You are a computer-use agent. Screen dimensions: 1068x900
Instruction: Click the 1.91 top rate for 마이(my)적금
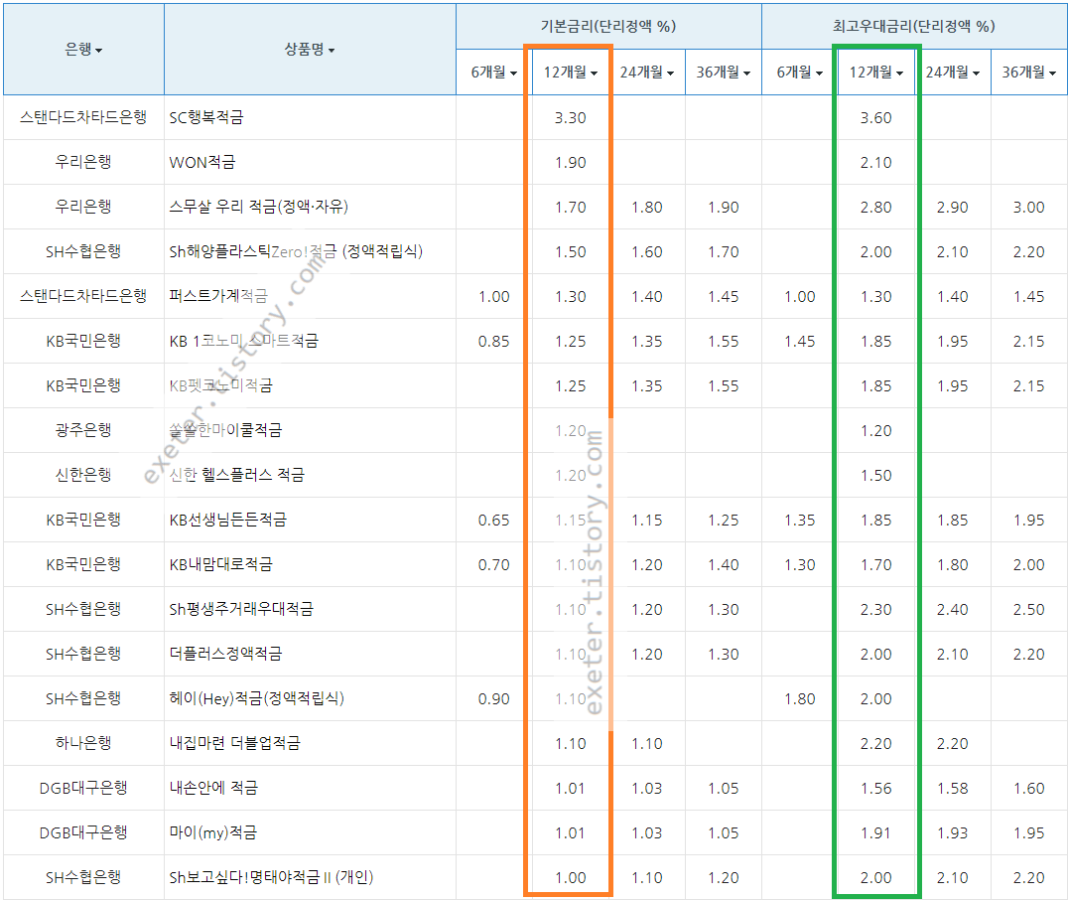tap(875, 832)
